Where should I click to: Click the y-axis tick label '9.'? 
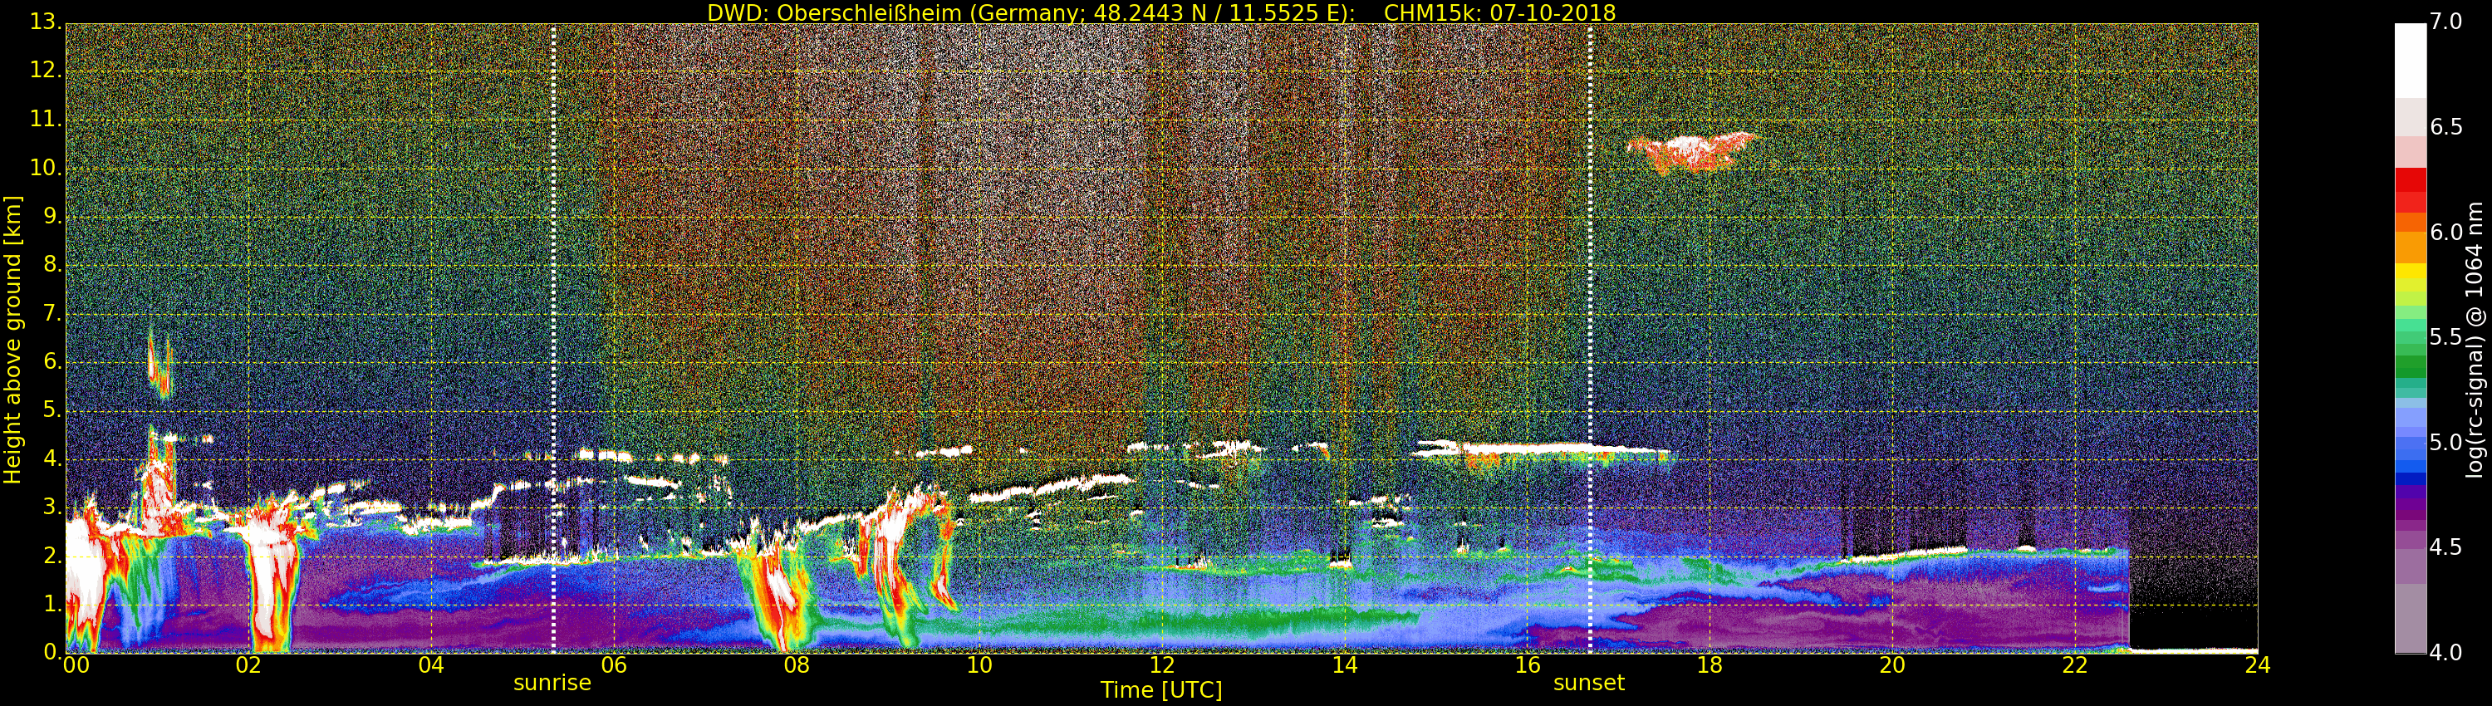click(x=52, y=217)
